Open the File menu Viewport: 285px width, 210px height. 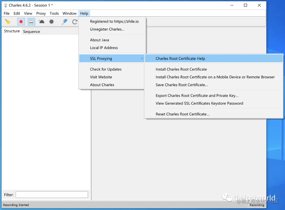tap(7, 13)
